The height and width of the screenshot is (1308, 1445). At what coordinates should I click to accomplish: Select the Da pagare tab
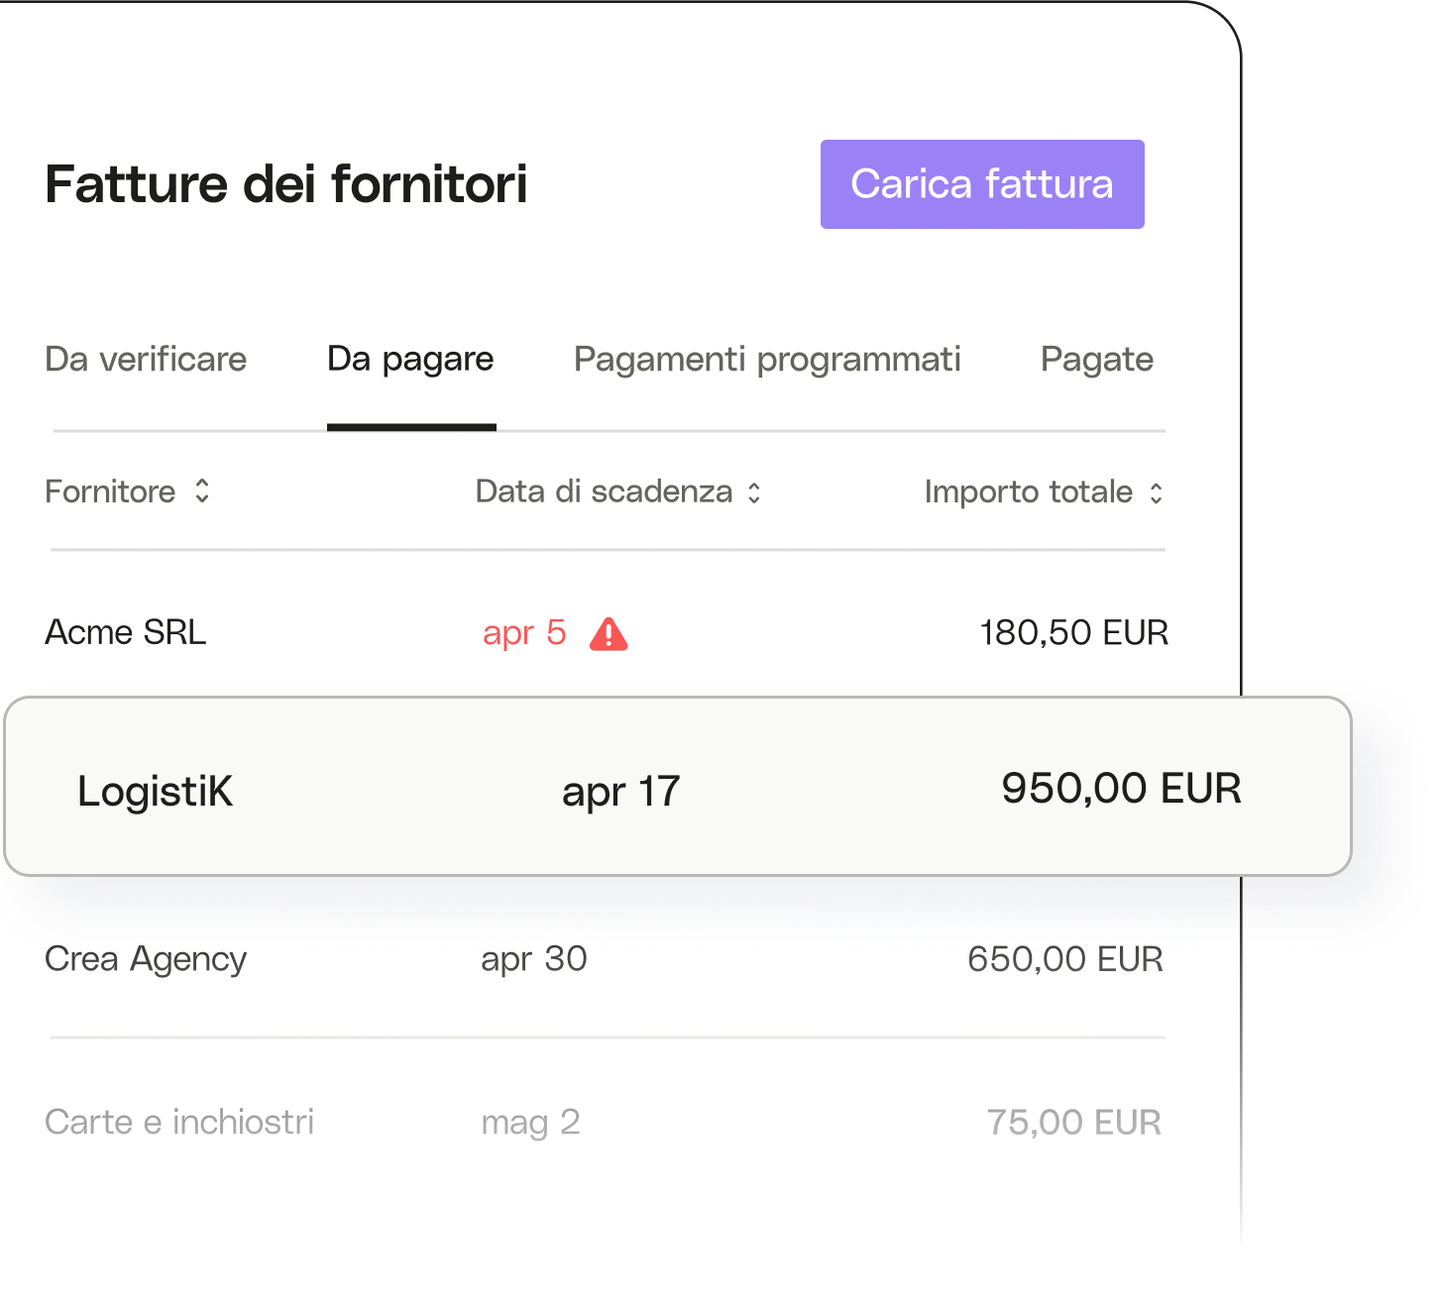[x=410, y=361]
